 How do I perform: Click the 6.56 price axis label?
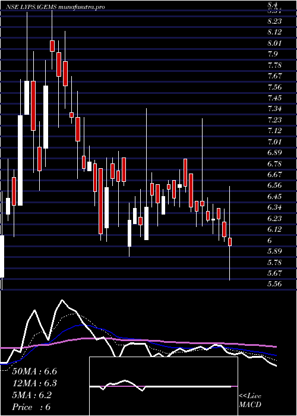[274, 185]
